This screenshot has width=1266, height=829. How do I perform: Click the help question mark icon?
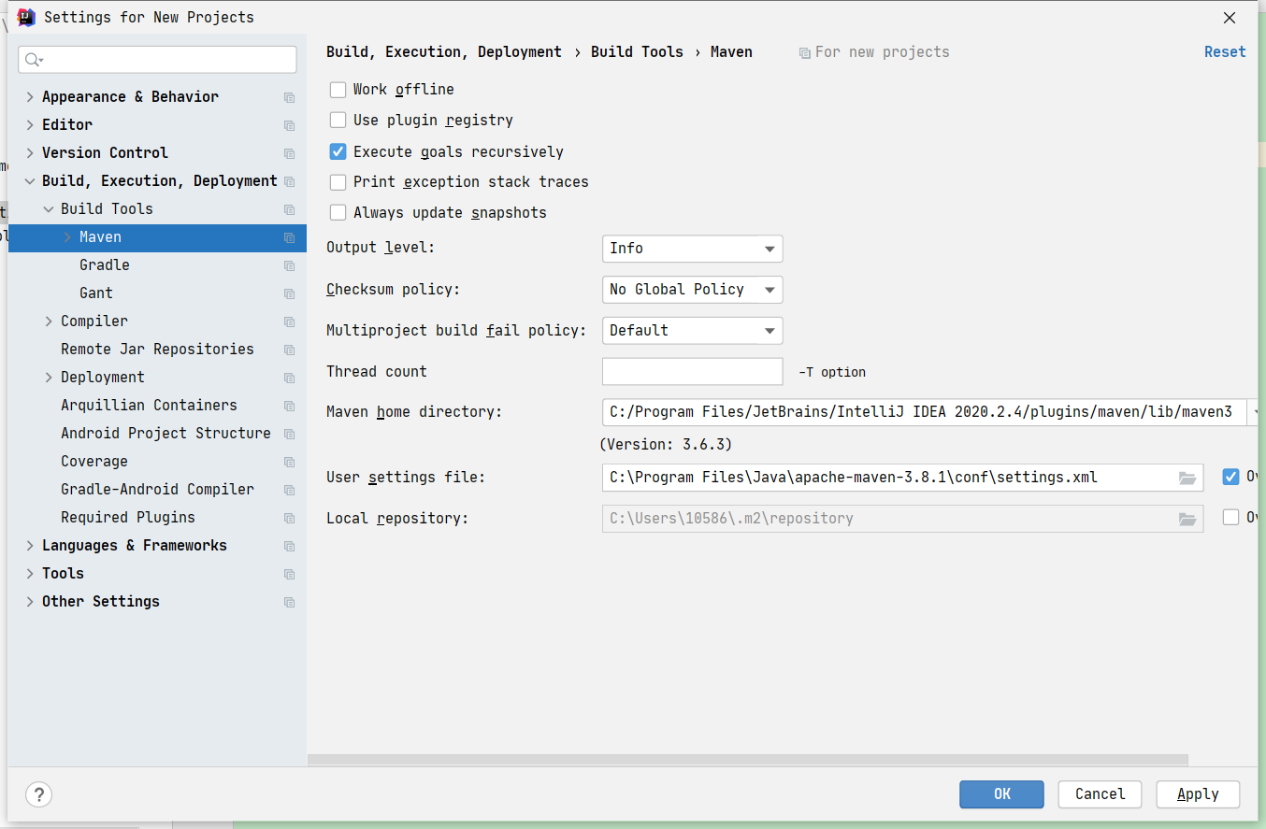point(38,794)
